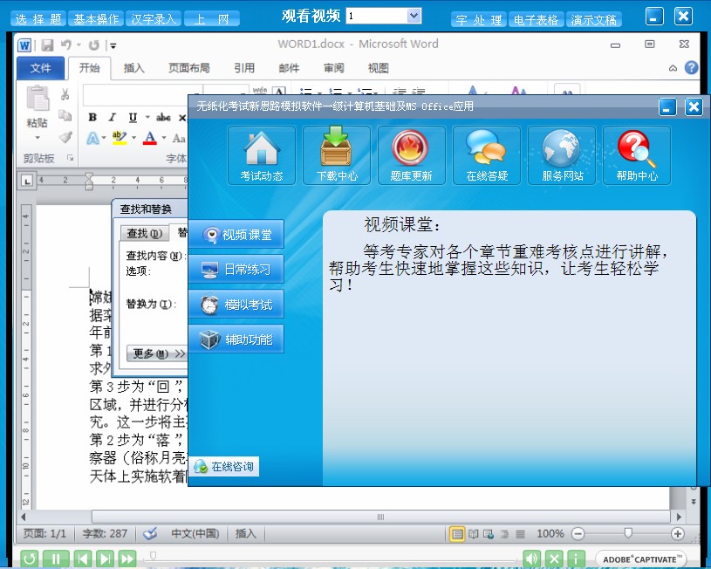This screenshot has width=711, height=569.
Task: Apply the red font color A
Action: click(x=150, y=138)
